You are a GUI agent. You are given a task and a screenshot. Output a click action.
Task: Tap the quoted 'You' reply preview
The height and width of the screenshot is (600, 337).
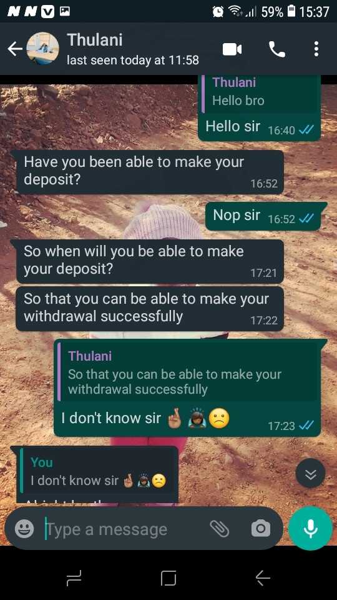[x=99, y=473]
